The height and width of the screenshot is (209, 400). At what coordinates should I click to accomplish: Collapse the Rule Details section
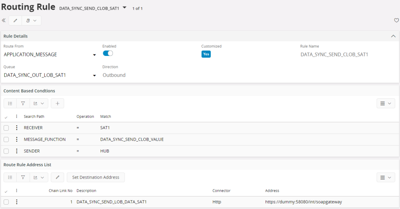coord(393,36)
